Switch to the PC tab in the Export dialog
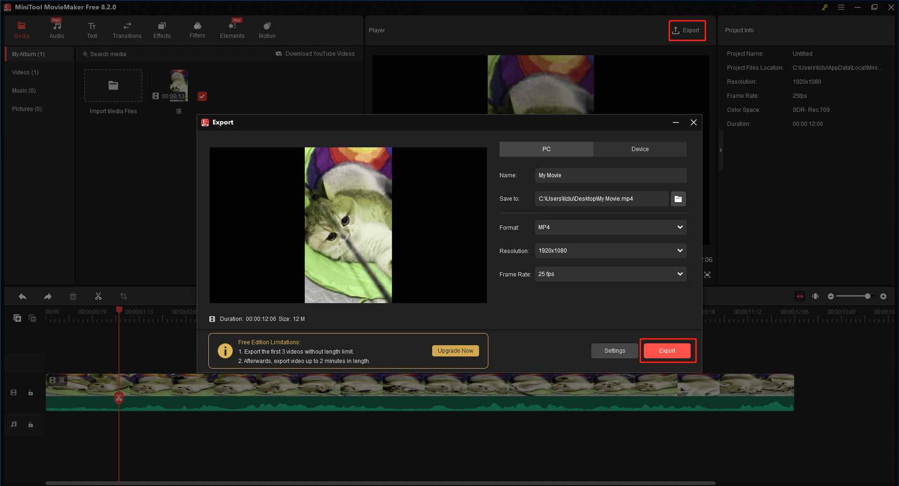 (546, 149)
